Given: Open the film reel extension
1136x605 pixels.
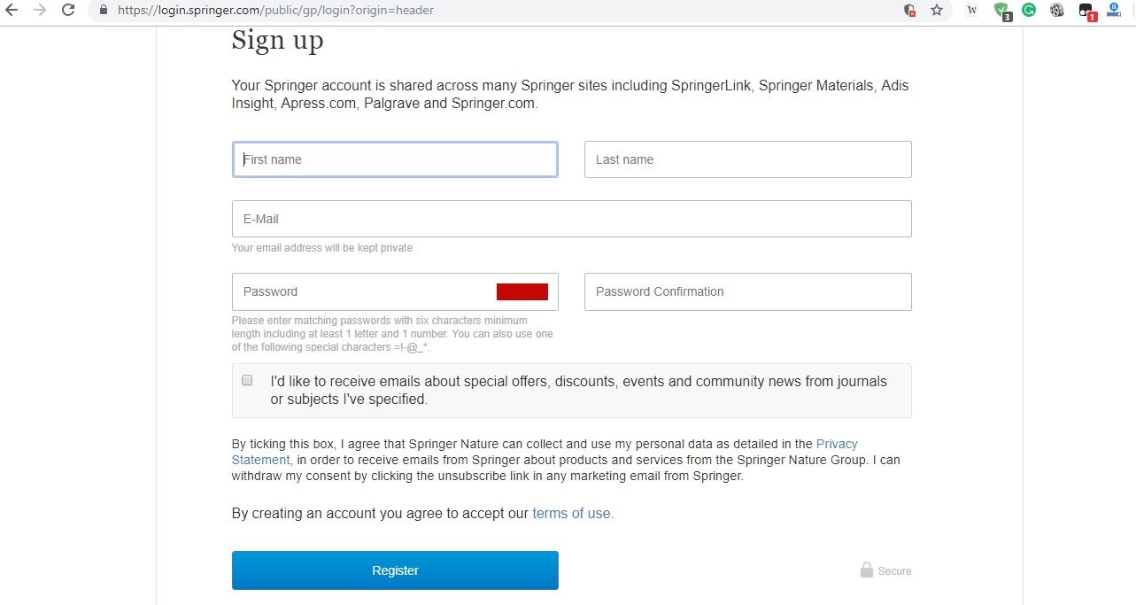Looking at the screenshot, I should tap(1057, 11).
